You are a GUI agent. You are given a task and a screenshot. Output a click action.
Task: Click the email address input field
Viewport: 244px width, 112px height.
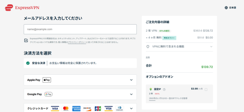click(x=80, y=29)
